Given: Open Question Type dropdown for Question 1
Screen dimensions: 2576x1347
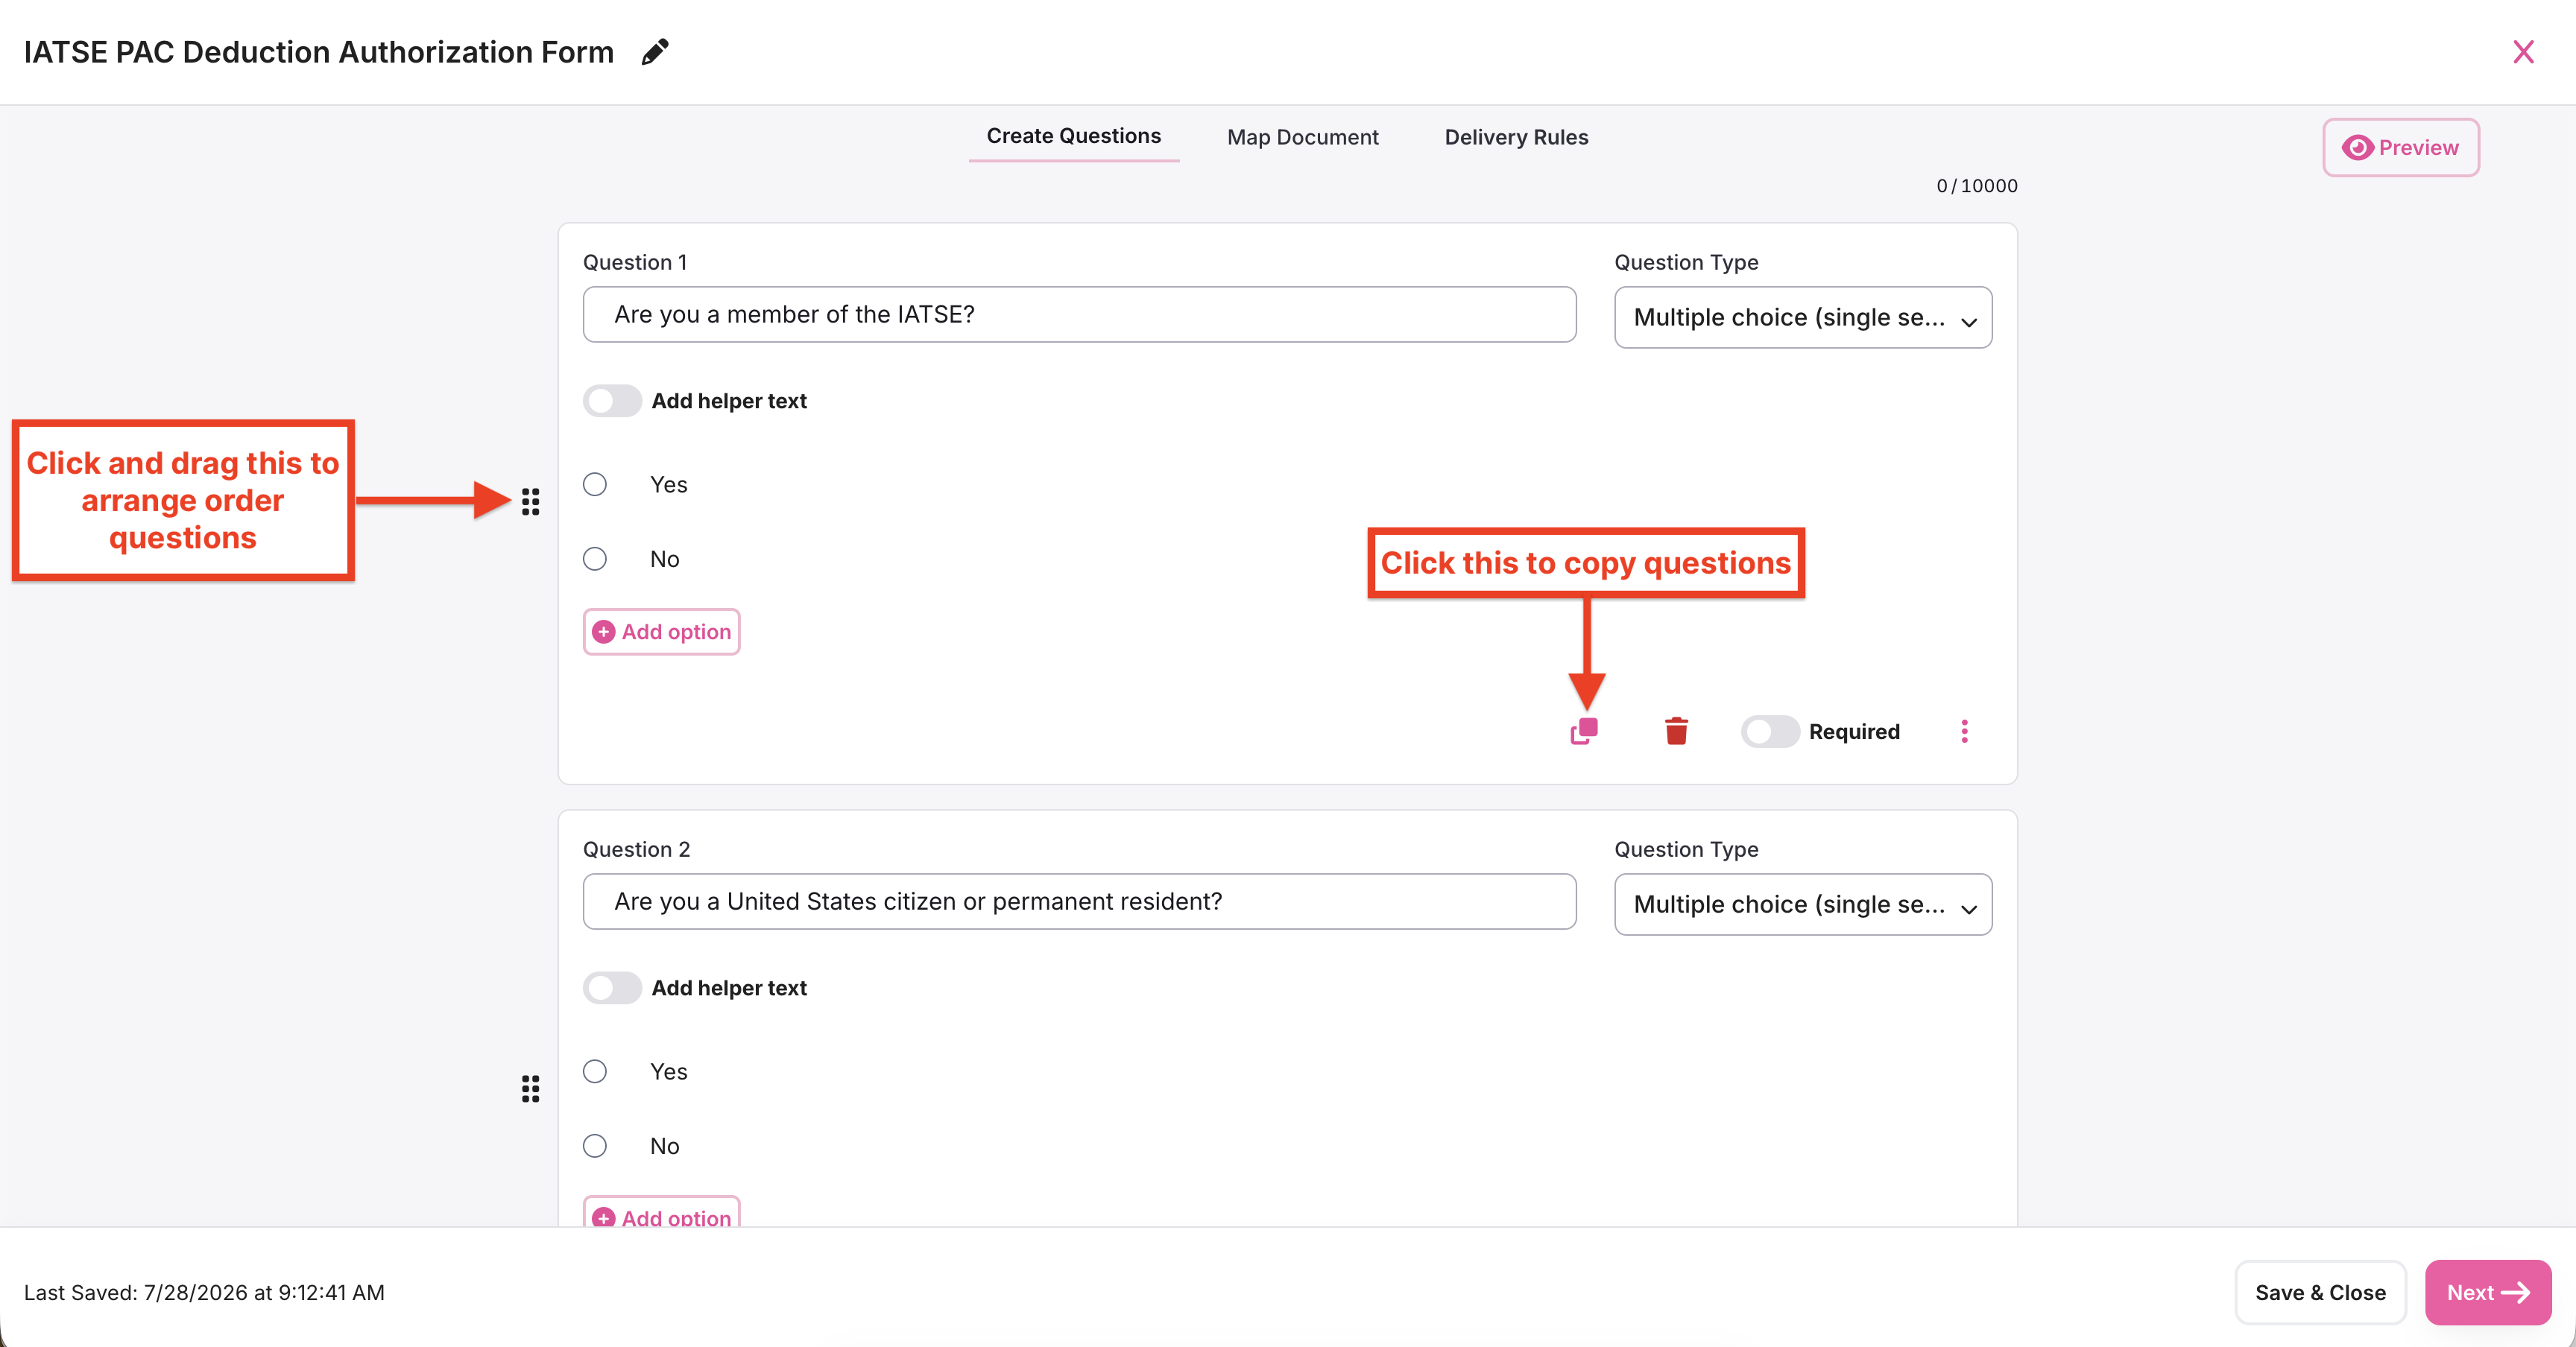Looking at the screenshot, I should 1802,318.
